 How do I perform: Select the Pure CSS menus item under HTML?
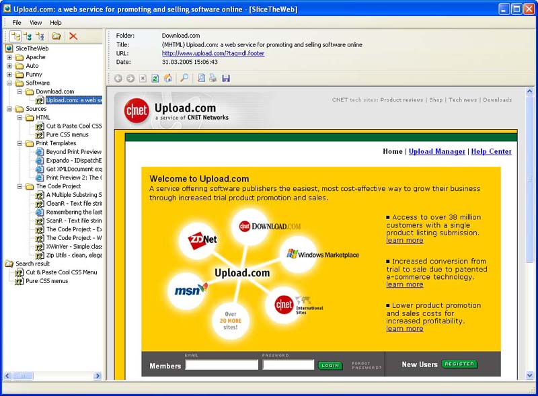point(67,134)
